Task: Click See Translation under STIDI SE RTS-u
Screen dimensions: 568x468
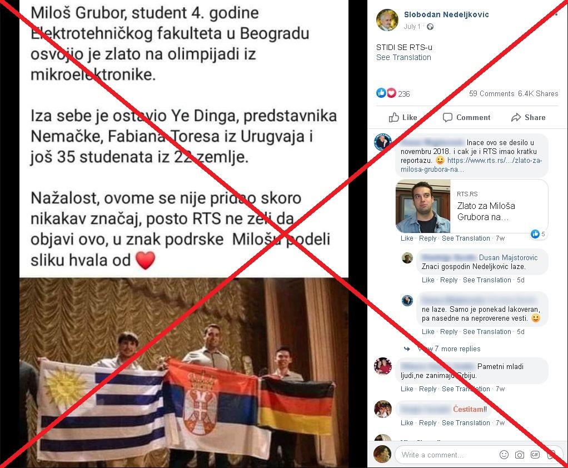Action: (x=403, y=57)
